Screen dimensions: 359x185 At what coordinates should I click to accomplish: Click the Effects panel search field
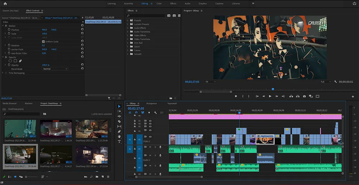click(146, 16)
